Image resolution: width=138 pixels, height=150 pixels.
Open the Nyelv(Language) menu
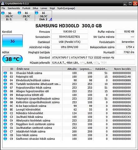point(66,8)
